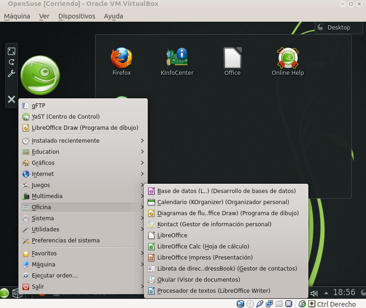Open LibreOffice Writer text processor entry
The height and width of the screenshot is (308, 366).
(213, 290)
